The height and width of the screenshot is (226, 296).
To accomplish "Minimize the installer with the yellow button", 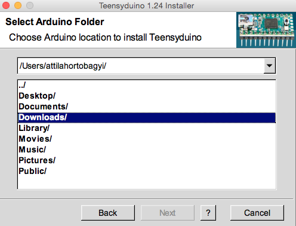I will pyautogui.click(x=18, y=5).
